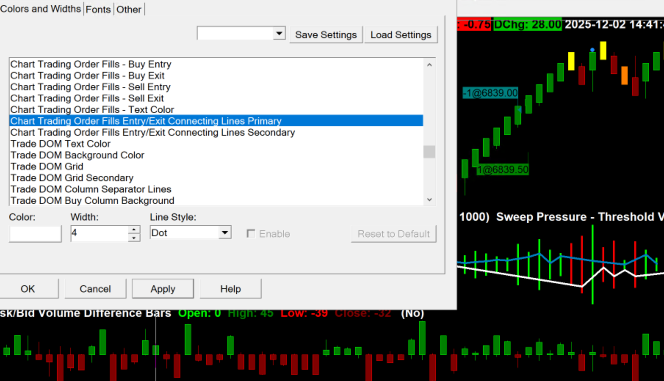Click the 1@6839.50 order fill label
Viewport: 664px width, 381px height.
click(x=503, y=170)
